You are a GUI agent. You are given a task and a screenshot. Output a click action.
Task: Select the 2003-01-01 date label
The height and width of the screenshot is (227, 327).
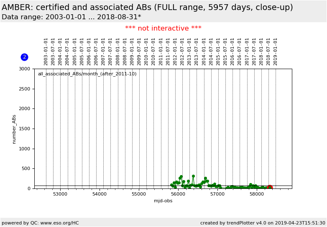(46, 51)
